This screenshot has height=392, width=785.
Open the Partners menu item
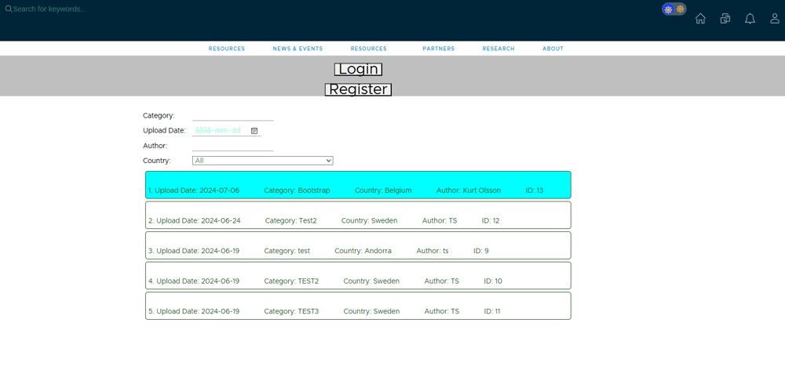[x=438, y=49]
